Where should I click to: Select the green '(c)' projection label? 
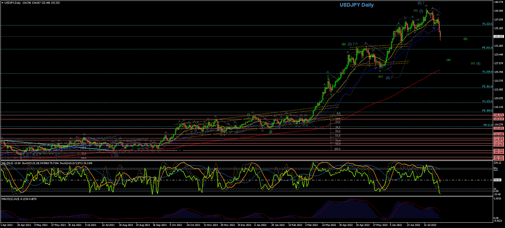pos(473,63)
